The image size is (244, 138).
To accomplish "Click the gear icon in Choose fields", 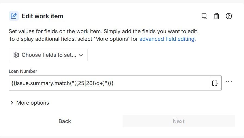I will 16,55.
